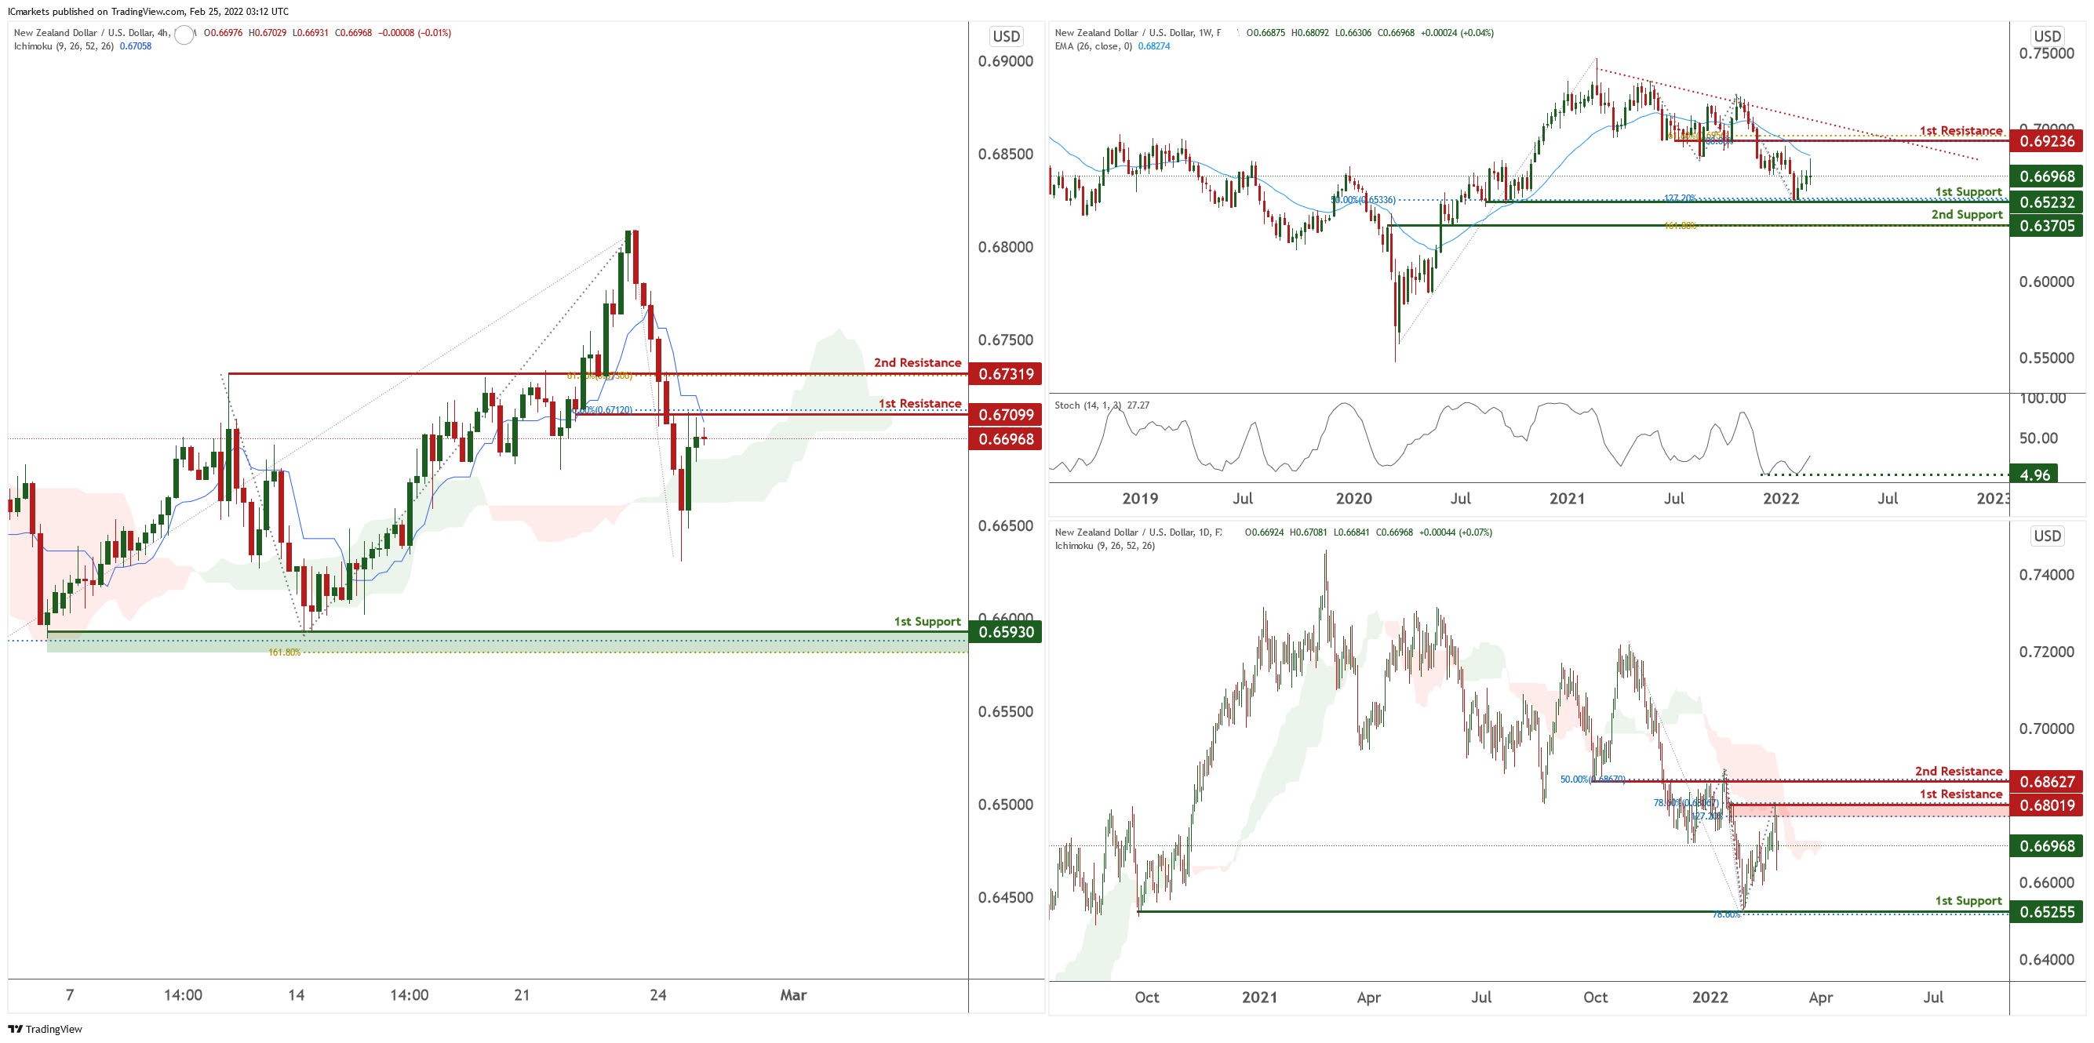Click the 4.96 Stoch level tag
Screen dimensions: 2094x1043
coord(2034,474)
